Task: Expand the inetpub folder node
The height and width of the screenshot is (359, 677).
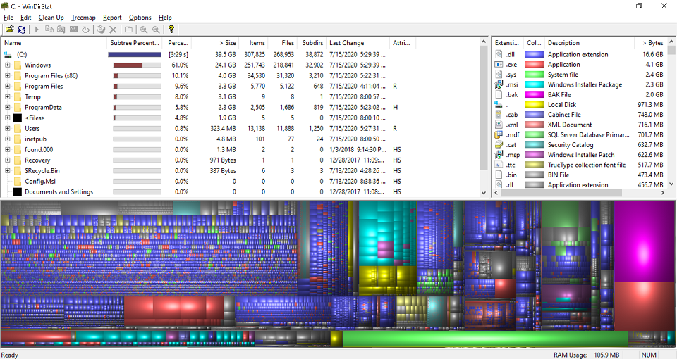Action: tap(7, 139)
